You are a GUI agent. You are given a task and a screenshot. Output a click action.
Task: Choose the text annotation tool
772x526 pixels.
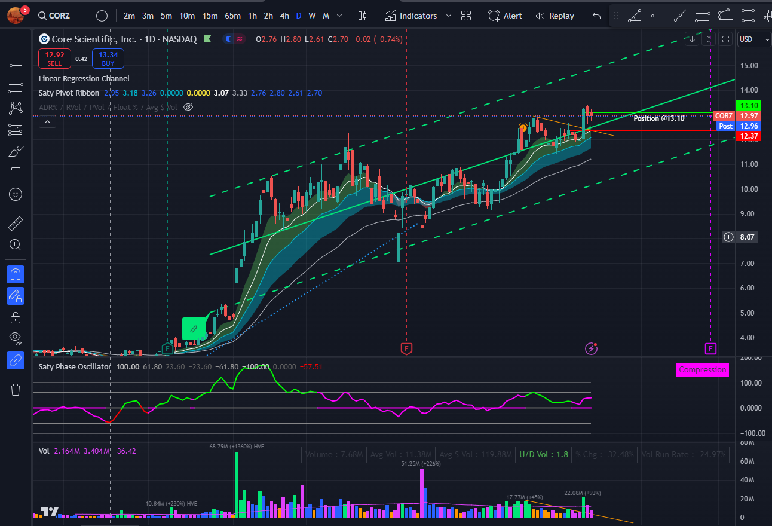(15, 173)
